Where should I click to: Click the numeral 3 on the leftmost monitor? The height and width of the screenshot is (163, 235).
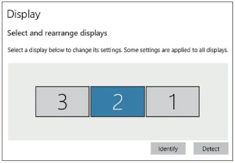tap(63, 102)
